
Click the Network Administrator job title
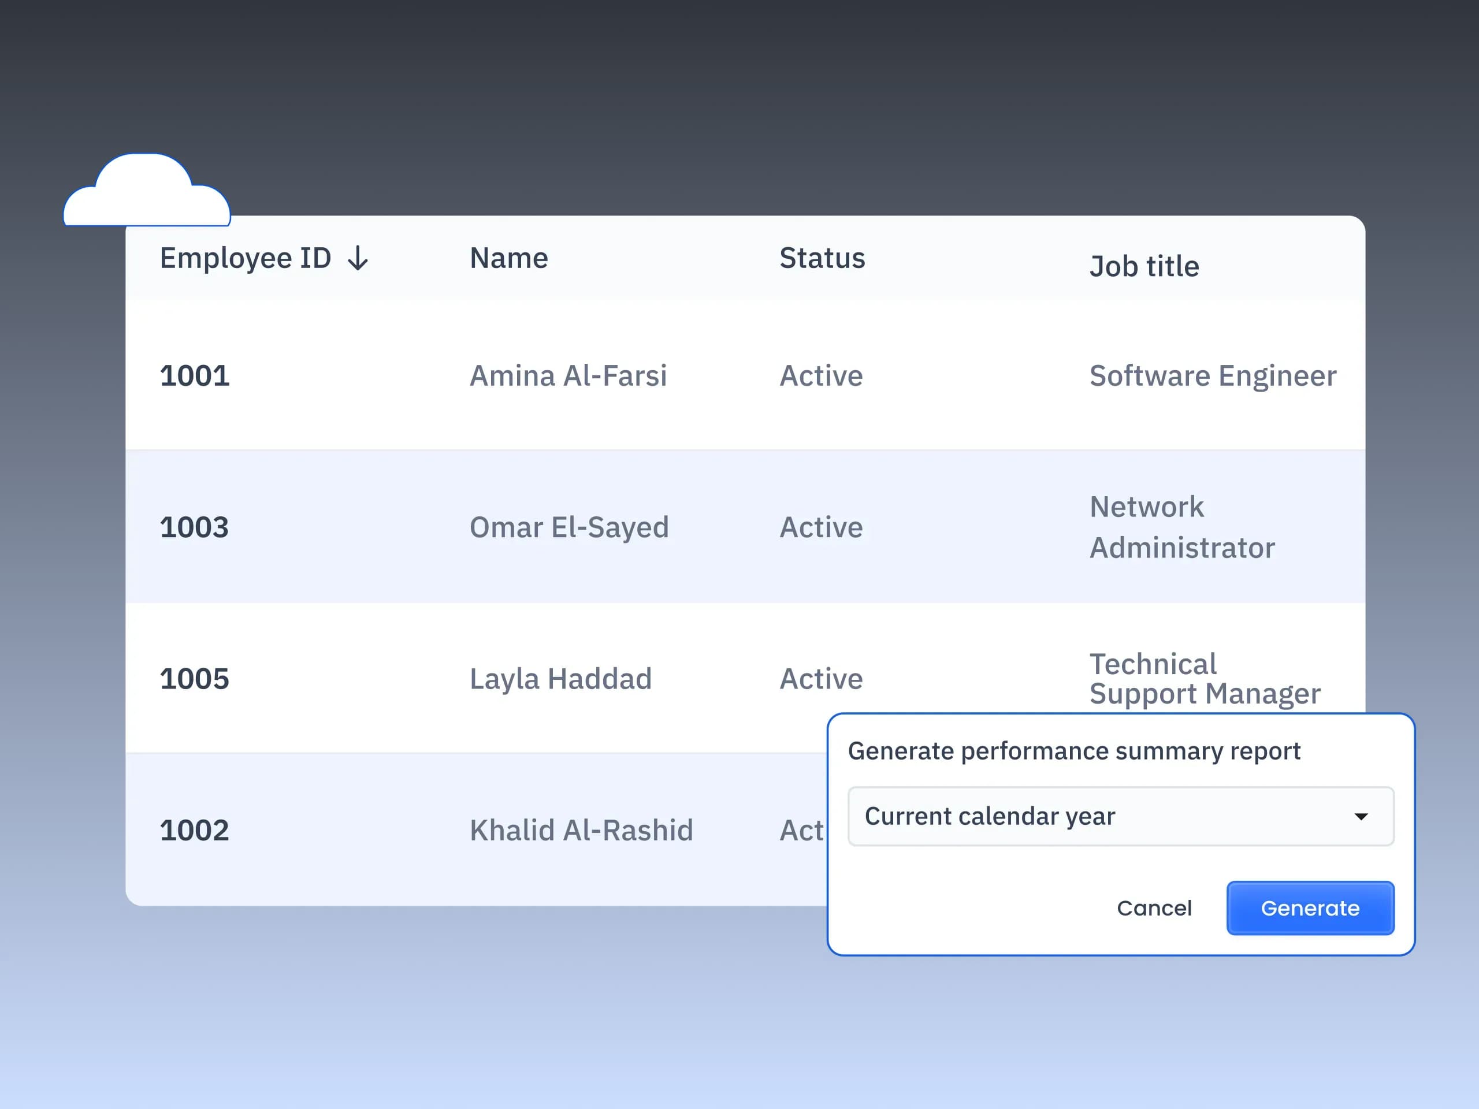pos(1182,527)
